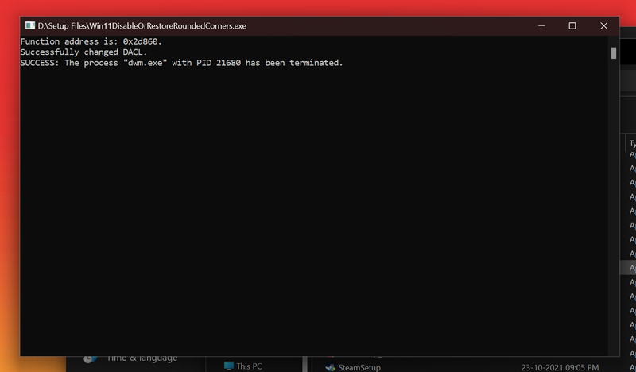
Task: Select the highlighted row in Type column
Action: click(x=632, y=269)
